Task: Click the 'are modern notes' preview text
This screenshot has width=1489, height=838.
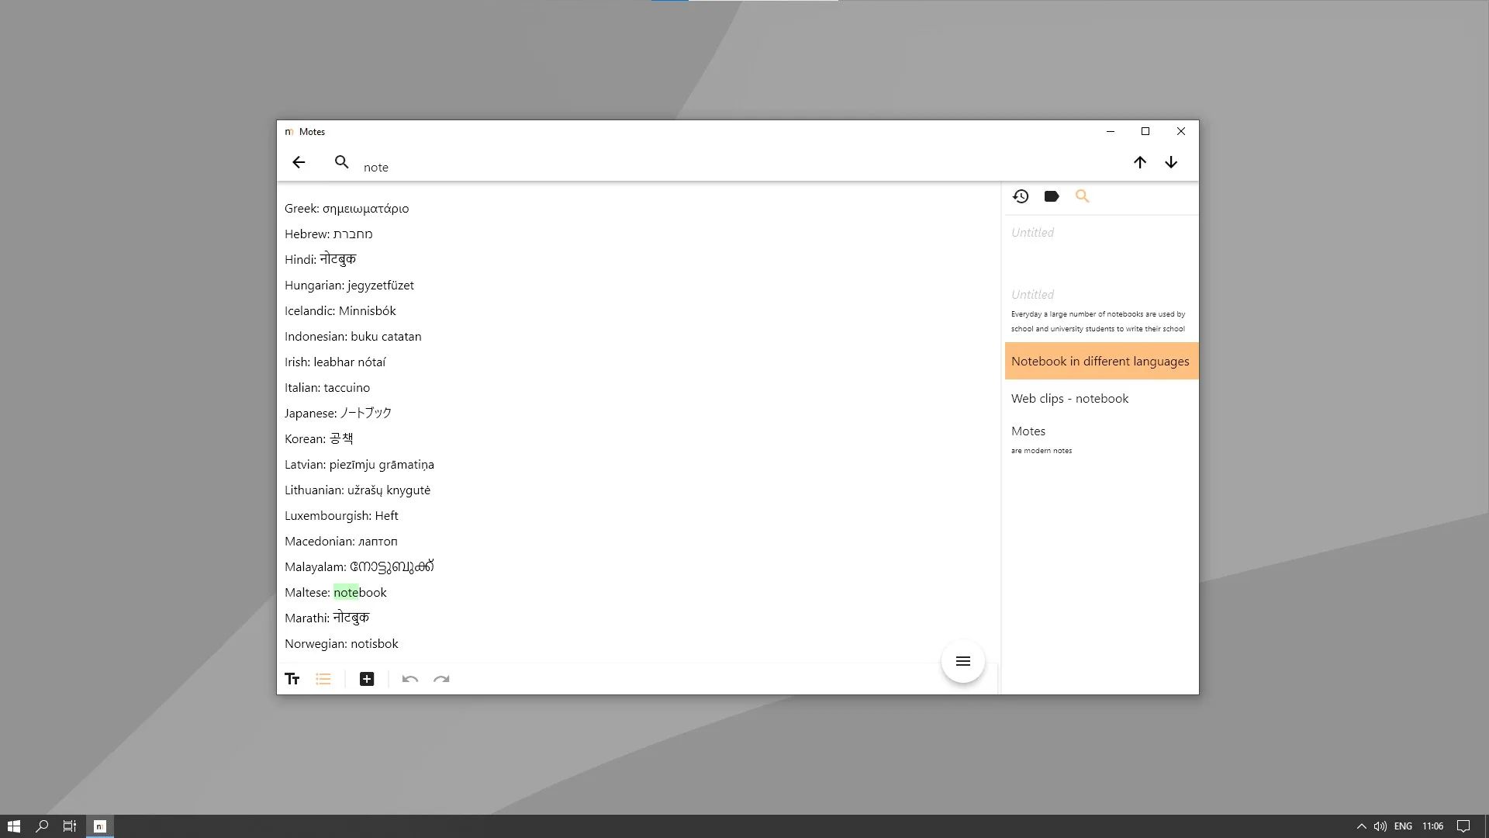Action: coord(1042,450)
